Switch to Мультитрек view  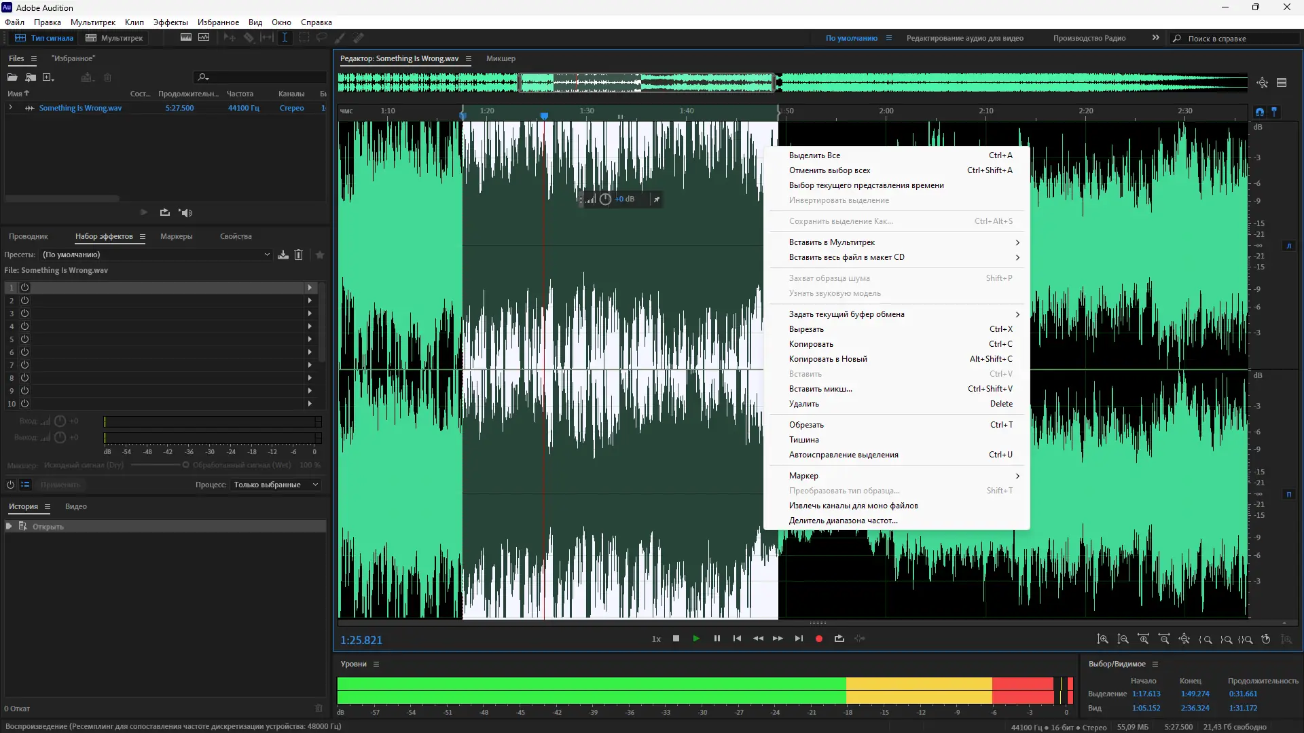[115, 38]
